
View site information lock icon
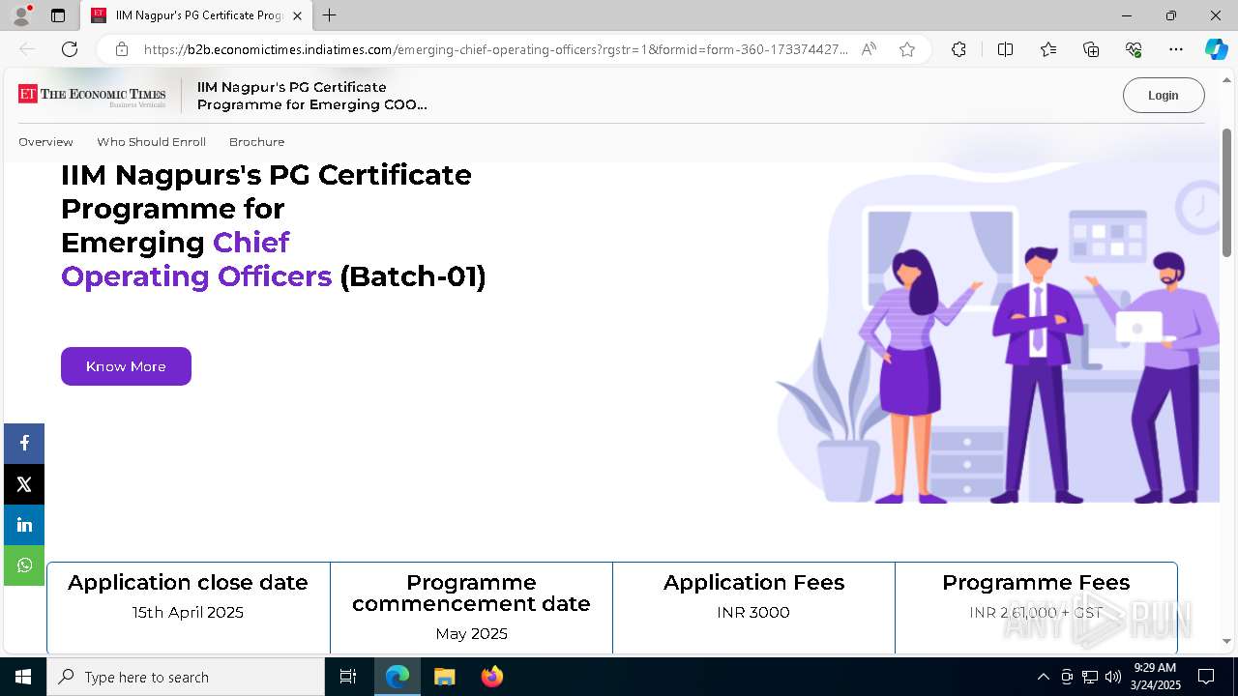pyautogui.click(x=121, y=49)
